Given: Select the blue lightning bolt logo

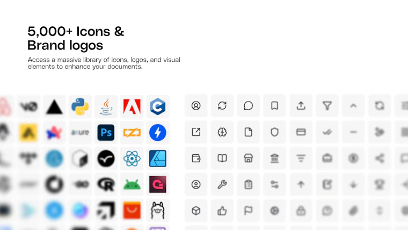Looking at the screenshot, I should coord(158,132).
